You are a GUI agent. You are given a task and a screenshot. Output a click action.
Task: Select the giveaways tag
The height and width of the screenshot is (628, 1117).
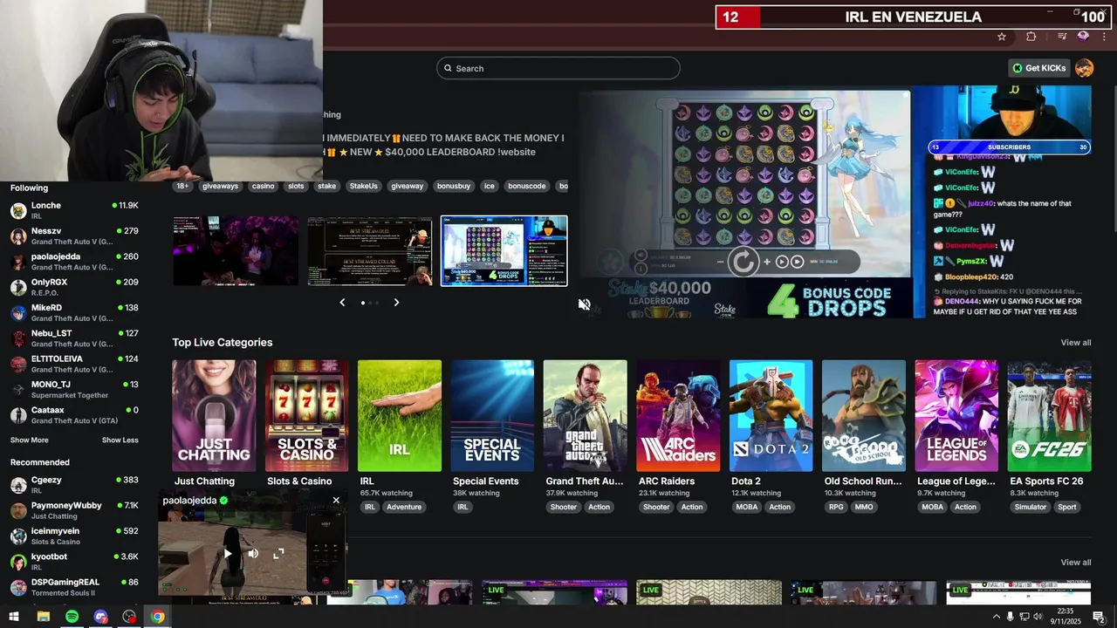pos(220,186)
